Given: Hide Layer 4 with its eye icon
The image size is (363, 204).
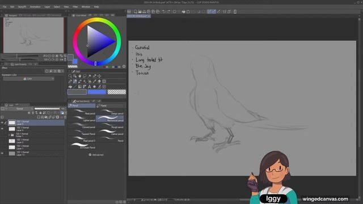Looking at the screenshot, I should coord(2,129).
